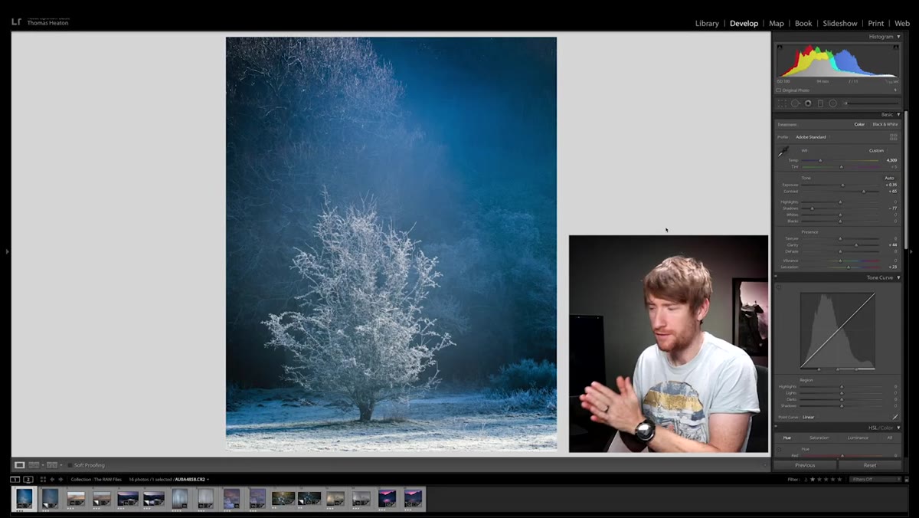Switch to the Print module
The height and width of the screenshot is (518, 919).
click(876, 23)
